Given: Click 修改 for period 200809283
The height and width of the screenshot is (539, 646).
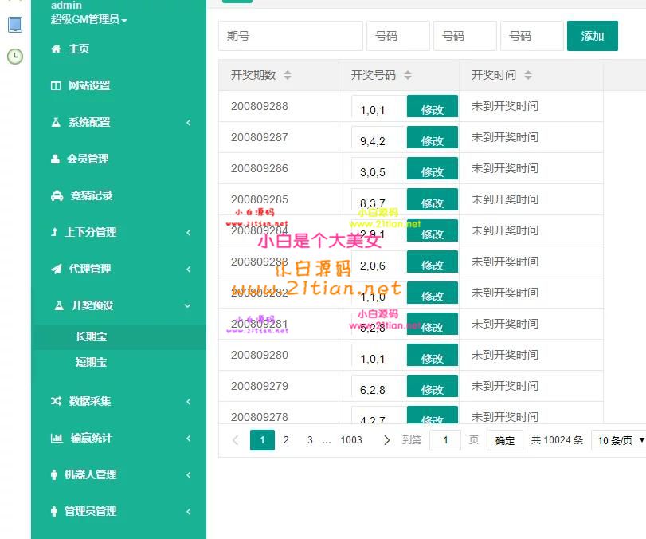Looking at the screenshot, I should pos(433,262).
